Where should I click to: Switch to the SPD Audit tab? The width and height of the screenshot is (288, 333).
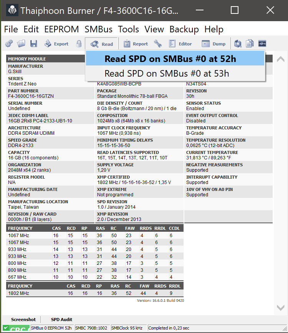tap(61, 320)
